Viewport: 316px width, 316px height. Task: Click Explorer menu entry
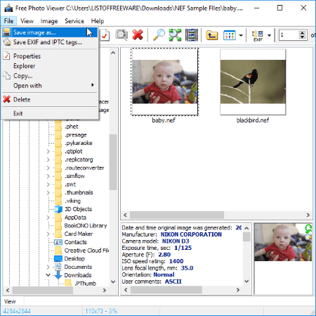click(50, 66)
